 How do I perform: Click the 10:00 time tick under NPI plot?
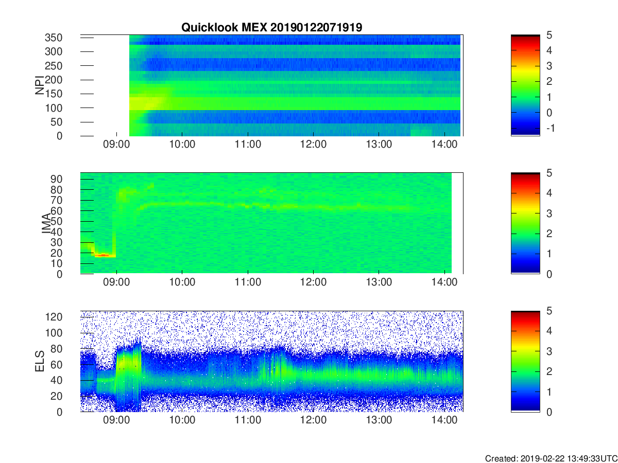[x=182, y=145]
